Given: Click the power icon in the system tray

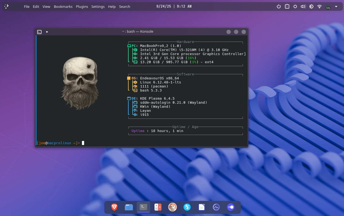Looking at the screenshot, I should (279, 6).
